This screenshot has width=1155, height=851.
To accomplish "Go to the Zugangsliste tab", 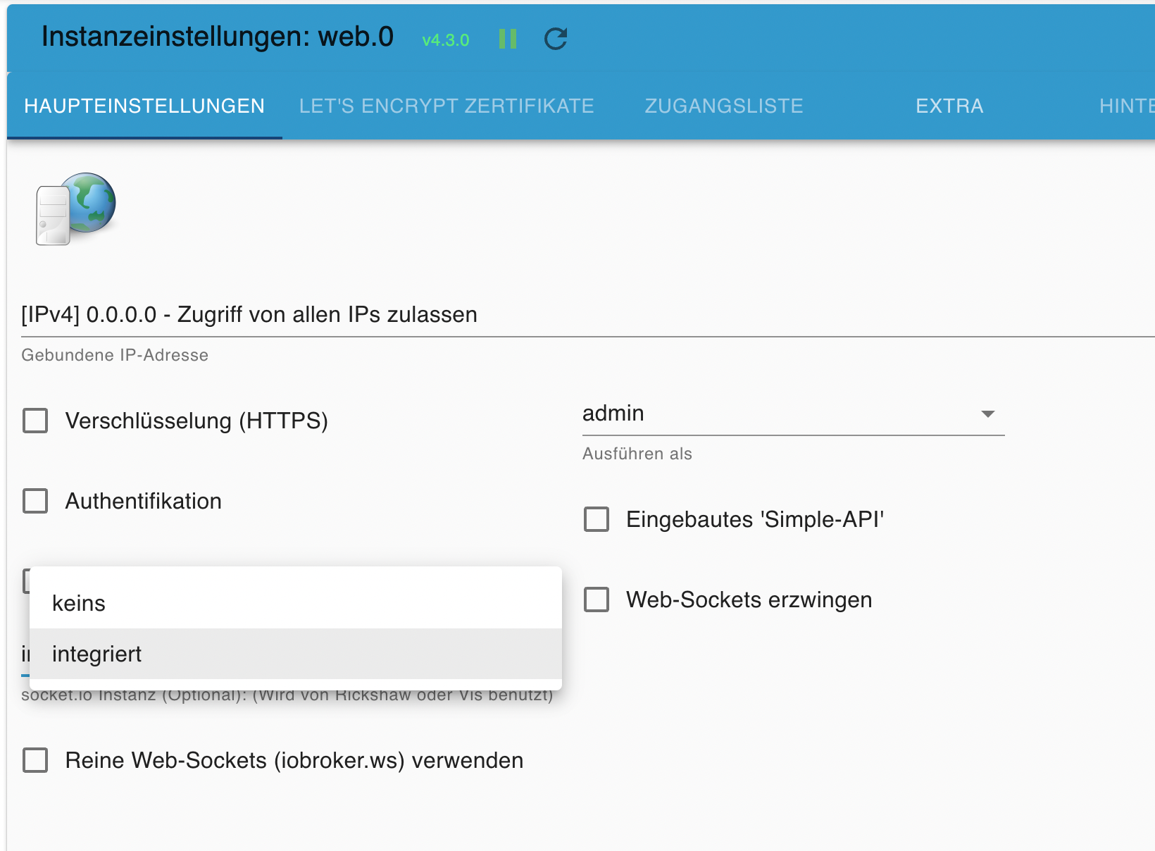I will 724,106.
